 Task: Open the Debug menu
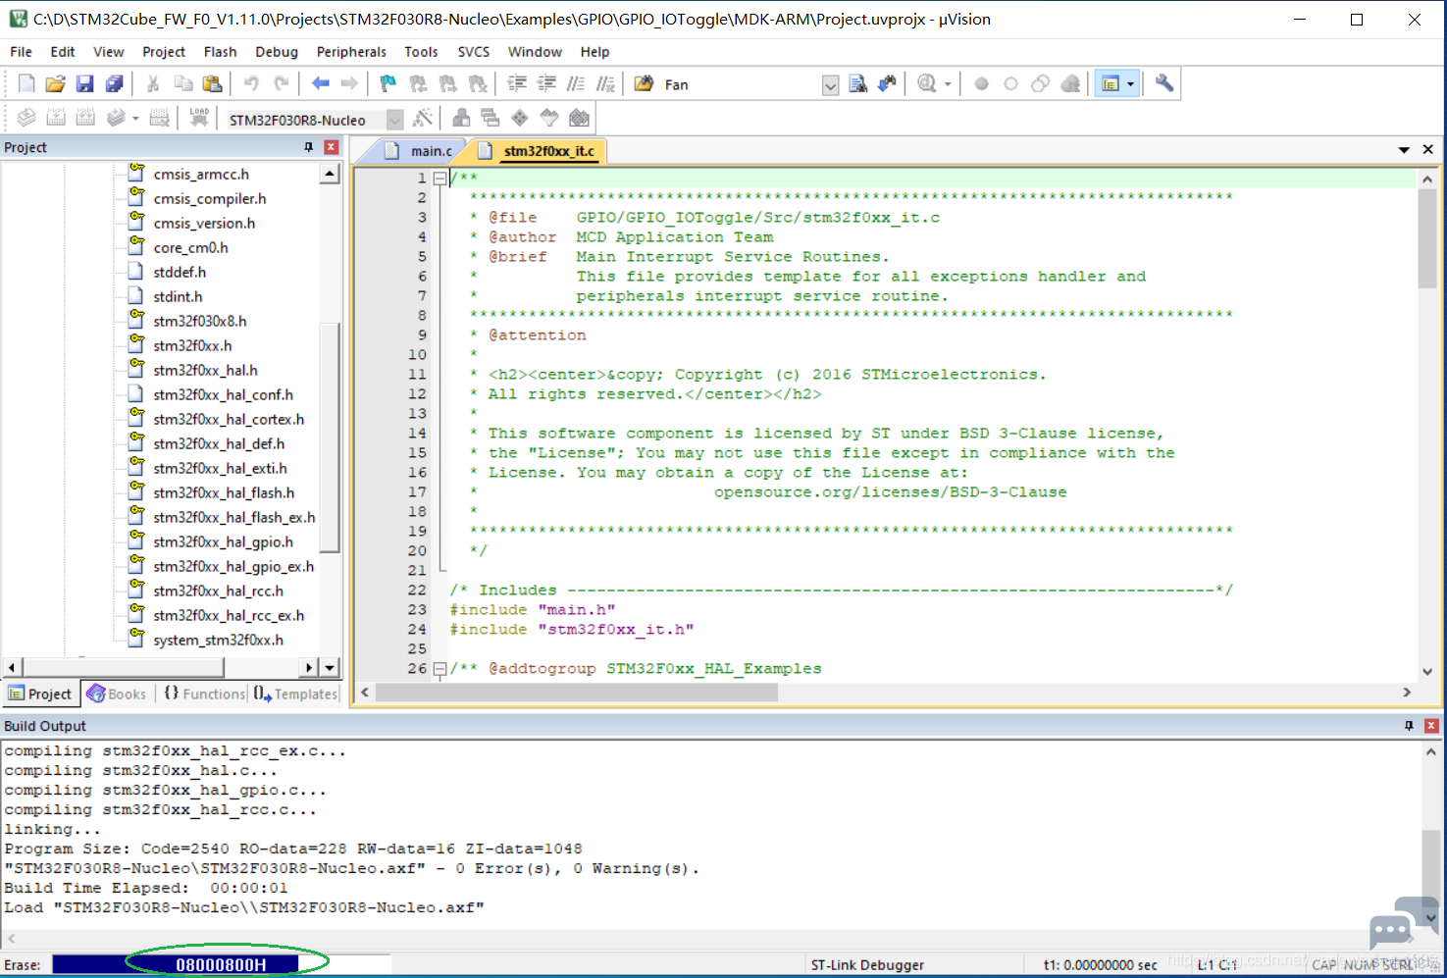point(277,52)
